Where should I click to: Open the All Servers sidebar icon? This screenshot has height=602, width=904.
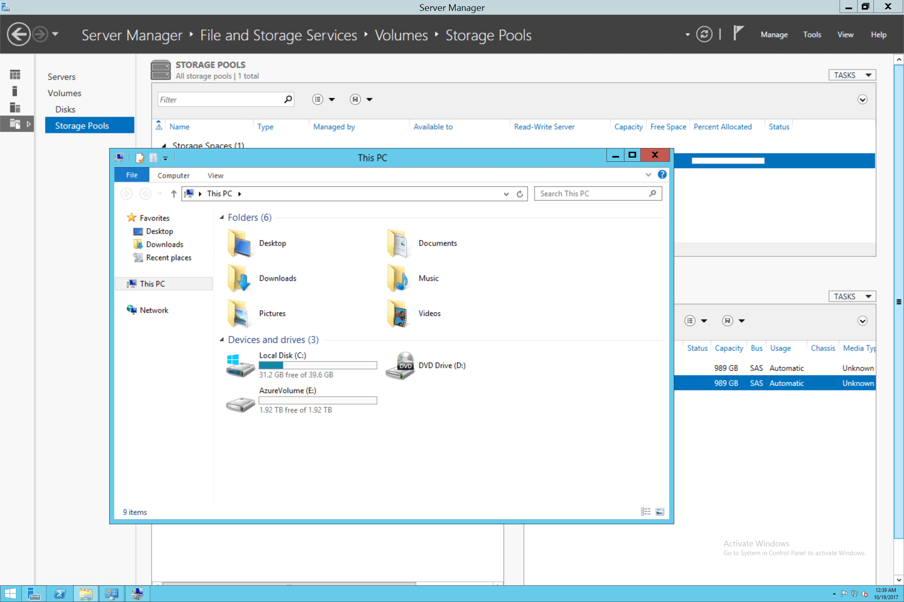[15, 108]
